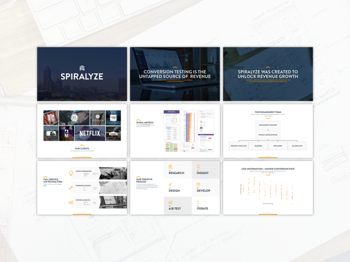The width and height of the screenshot is (350, 262).
Task: Click the pencil icon beside Experience Design
Action: point(71,188)
